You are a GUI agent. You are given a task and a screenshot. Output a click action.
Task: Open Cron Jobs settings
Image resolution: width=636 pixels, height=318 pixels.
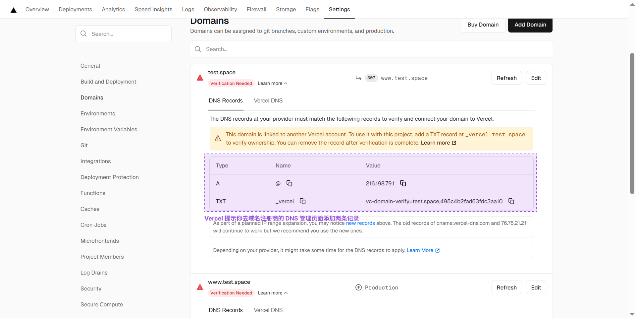coord(93,225)
